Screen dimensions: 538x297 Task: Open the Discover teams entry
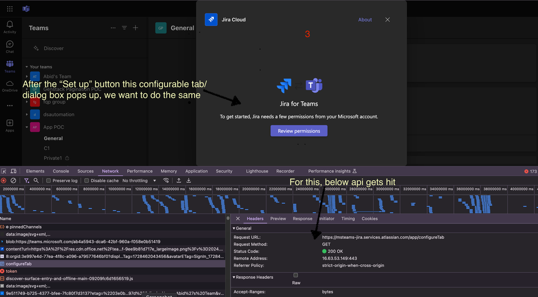click(x=53, y=49)
